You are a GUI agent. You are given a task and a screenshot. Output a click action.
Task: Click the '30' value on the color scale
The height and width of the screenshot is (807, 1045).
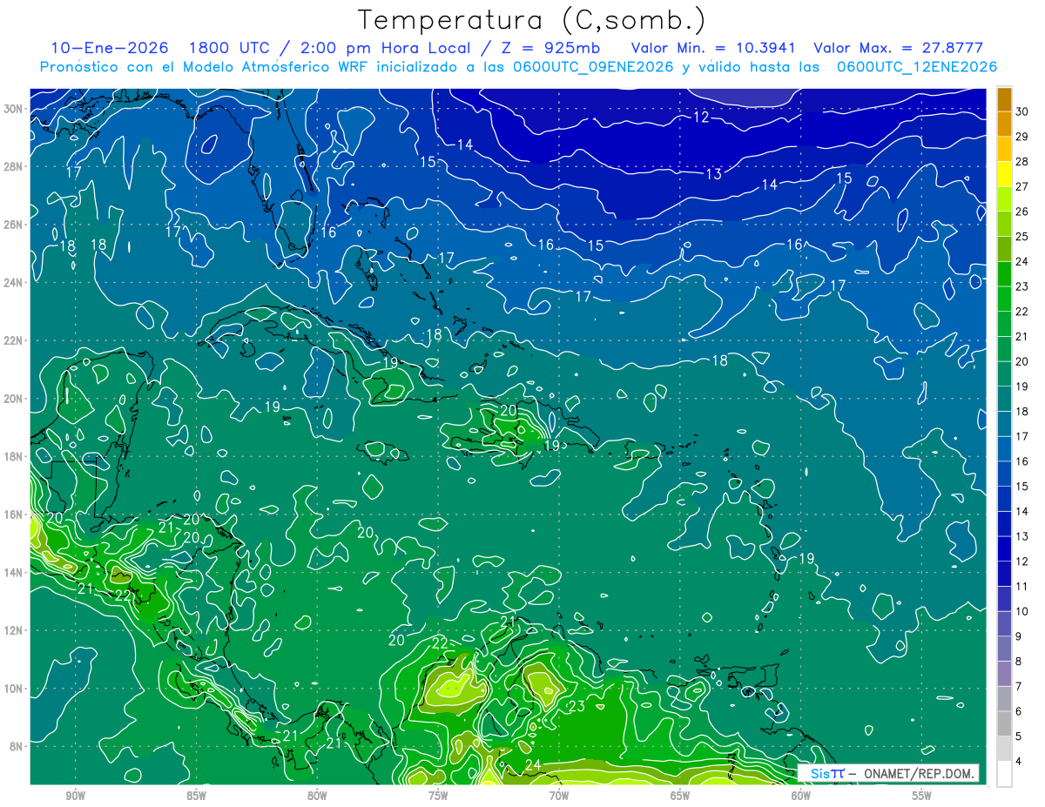coord(1021,111)
